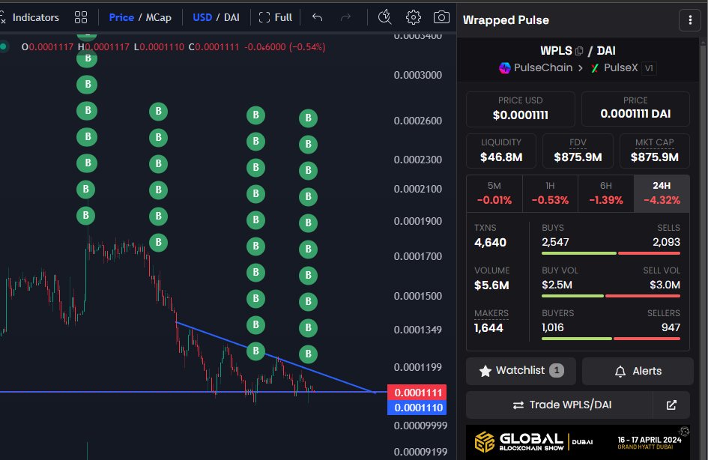Click the PRICE USD $0.0001111 box
Viewport: 708px width, 460px height.
coord(520,109)
